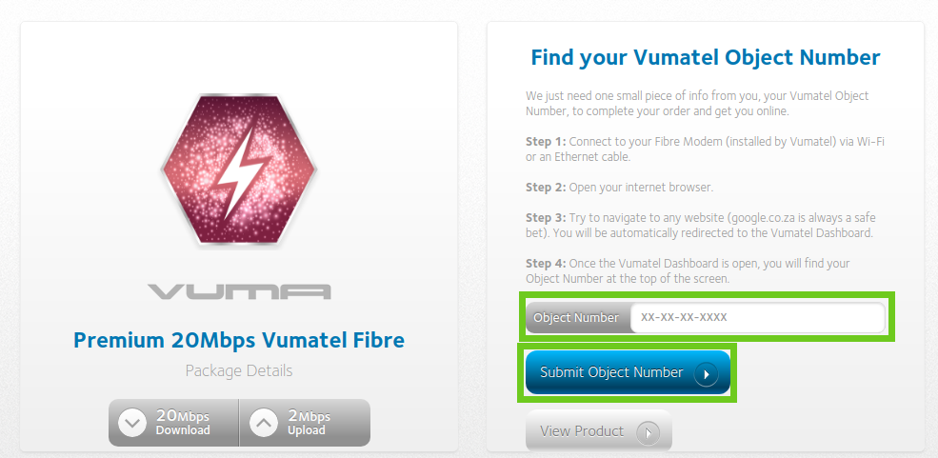This screenshot has width=938, height=458.
Task: Click the arrow icon inside View Product
Action: click(x=649, y=432)
